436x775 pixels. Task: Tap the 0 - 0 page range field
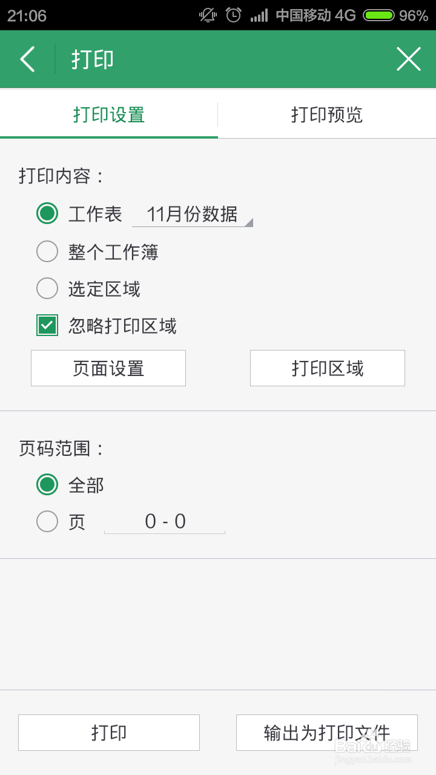click(165, 521)
